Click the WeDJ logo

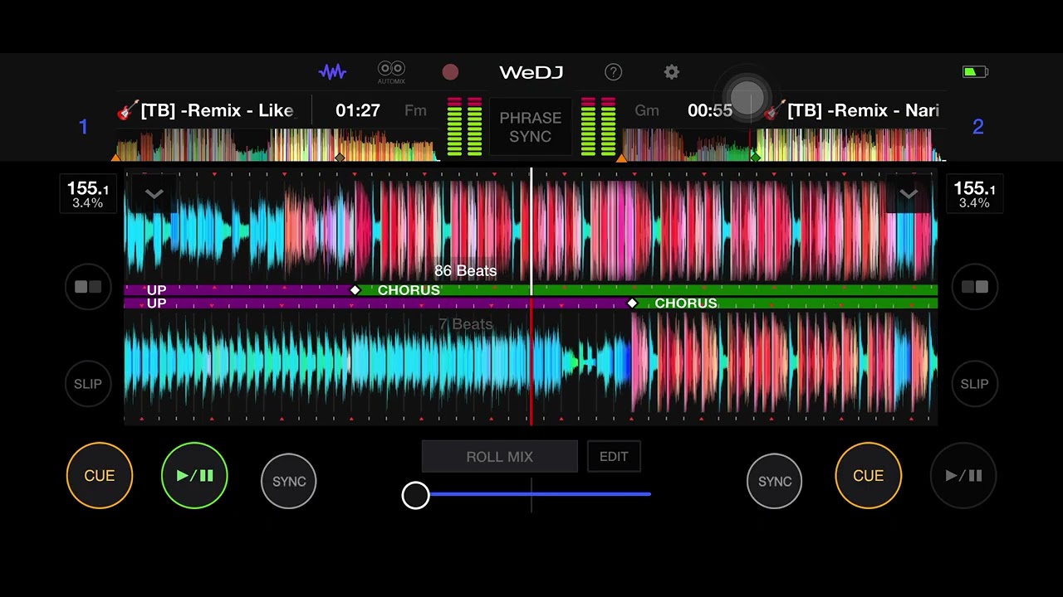tap(531, 72)
